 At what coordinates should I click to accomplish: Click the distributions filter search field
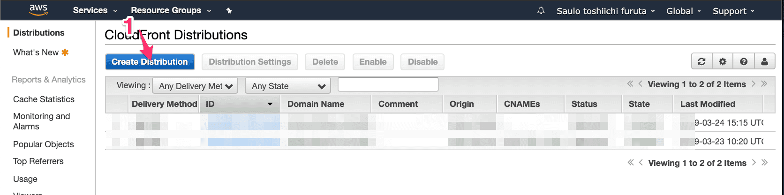point(388,84)
